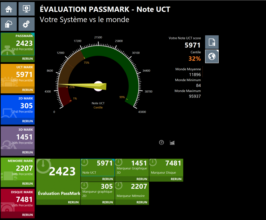Rerun the 3D Mark sidebar test

point(27,152)
